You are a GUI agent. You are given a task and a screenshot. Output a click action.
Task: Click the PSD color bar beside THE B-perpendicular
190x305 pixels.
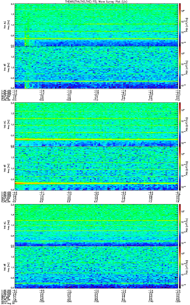pyautogui.click(x=180, y=225)
